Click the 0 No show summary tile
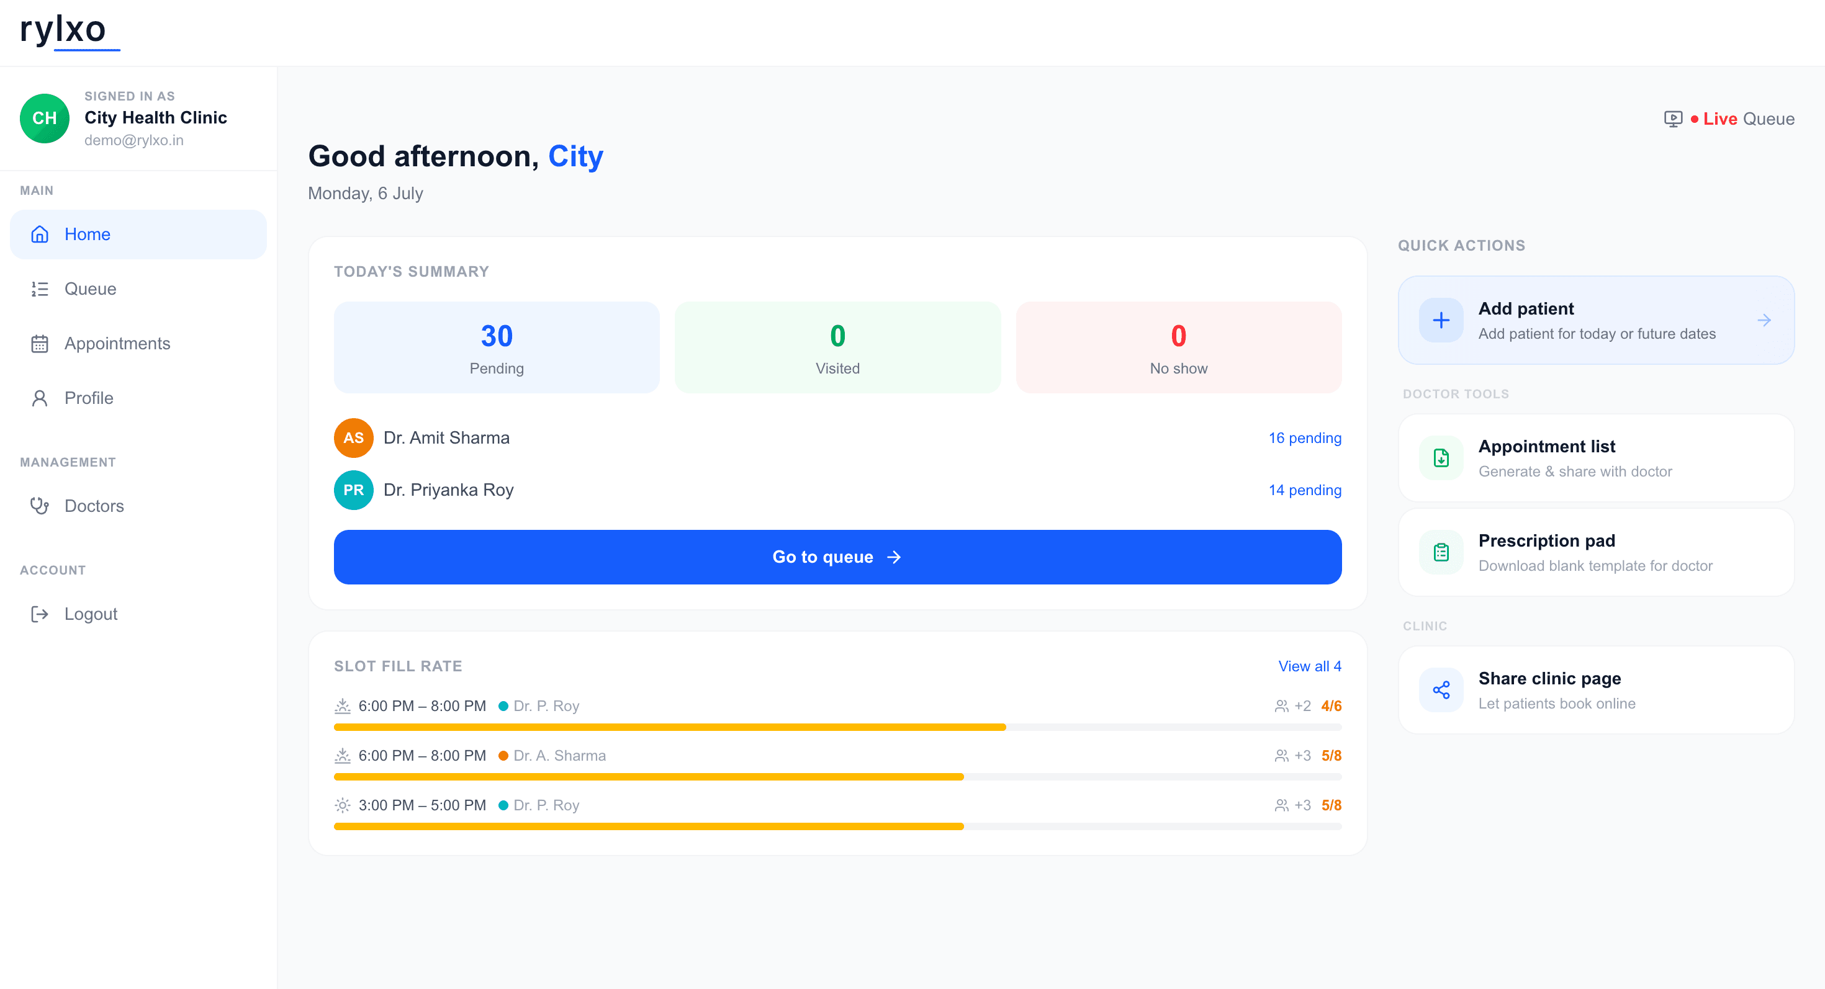 click(1179, 347)
